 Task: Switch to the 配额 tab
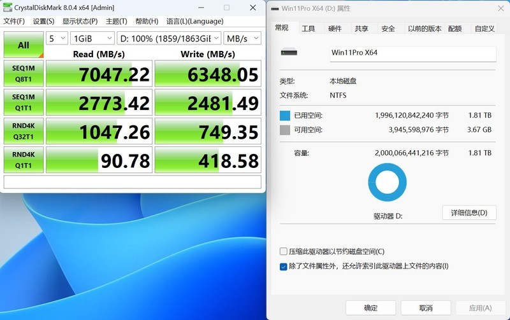455,29
